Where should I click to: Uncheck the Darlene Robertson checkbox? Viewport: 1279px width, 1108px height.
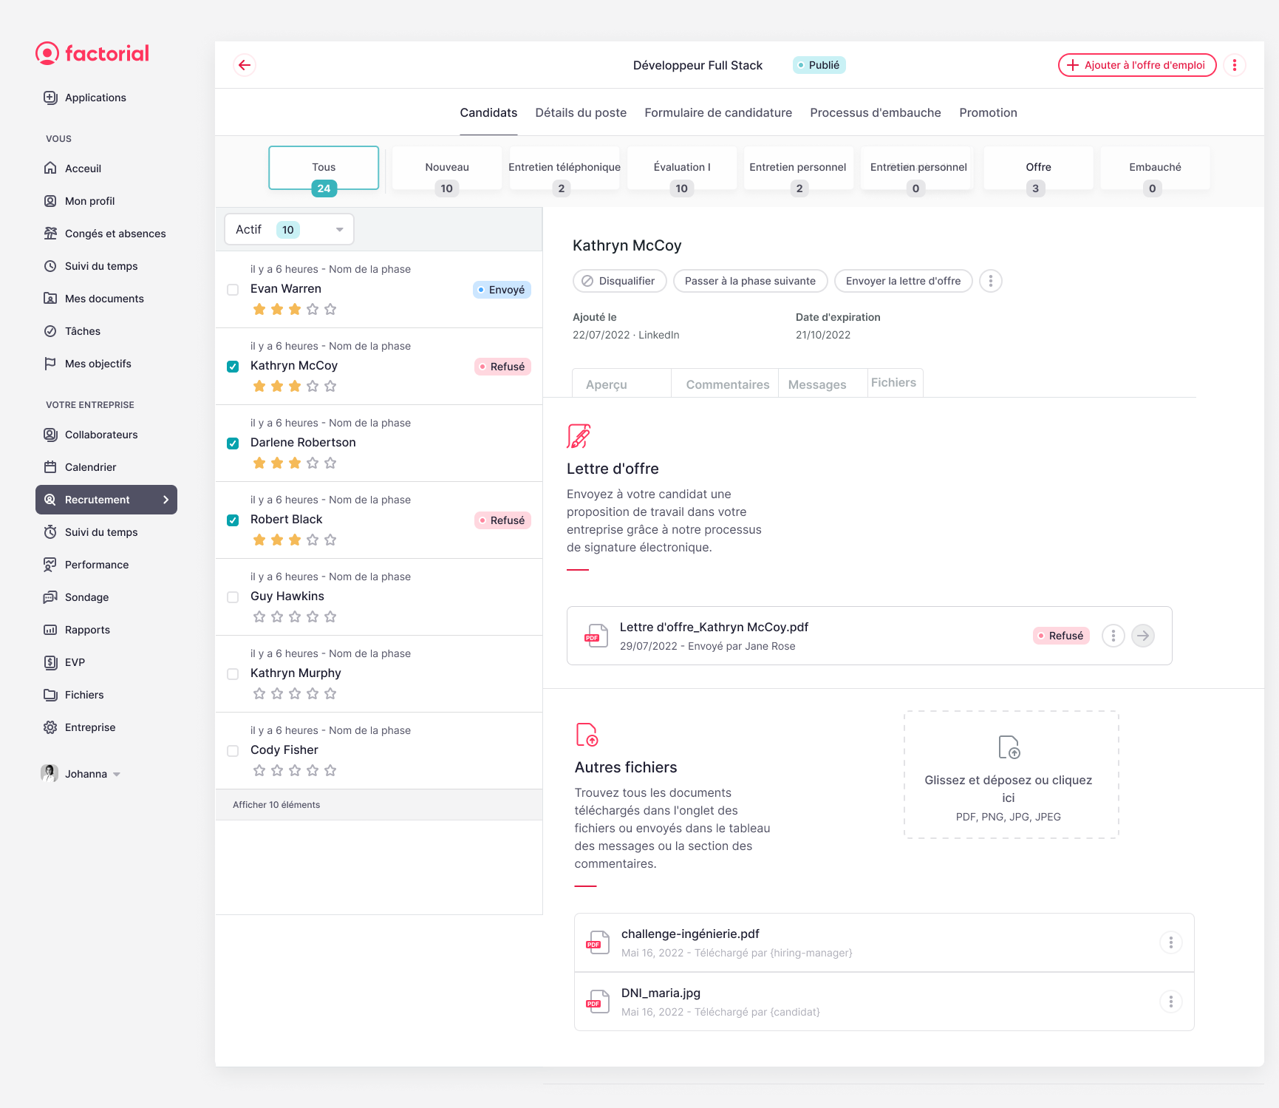233,443
